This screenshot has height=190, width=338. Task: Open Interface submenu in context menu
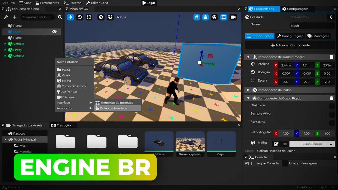click(x=74, y=103)
